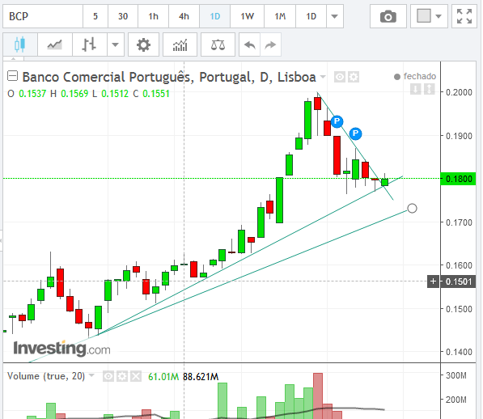This screenshot has height=419, width=483.
Task: Click the 0.2000 price axis label
Action: point(459,92)
